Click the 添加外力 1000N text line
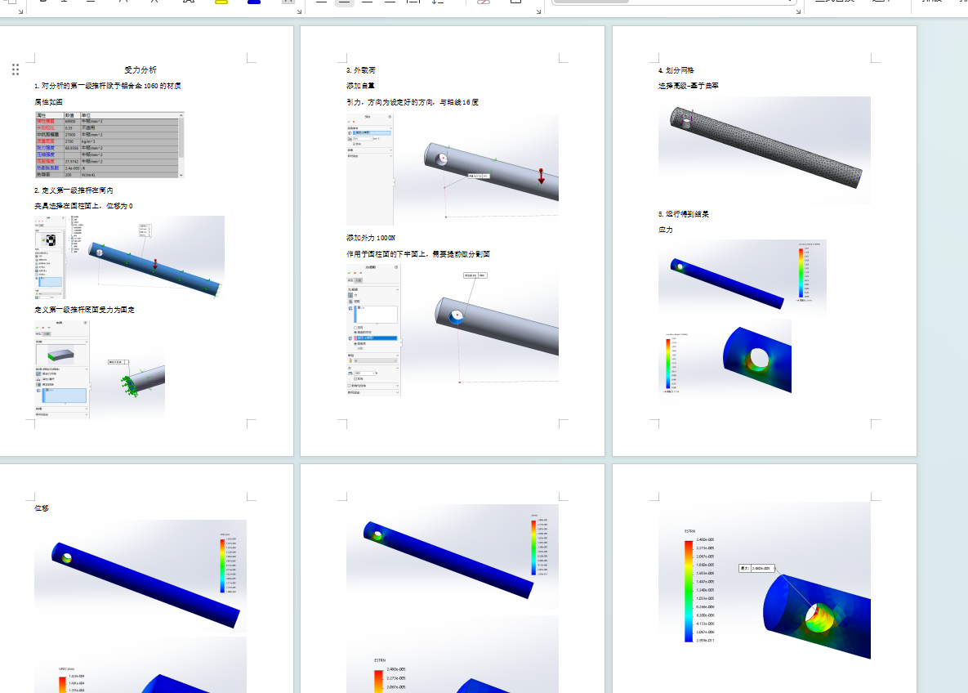968x693 pixels. 371,238
